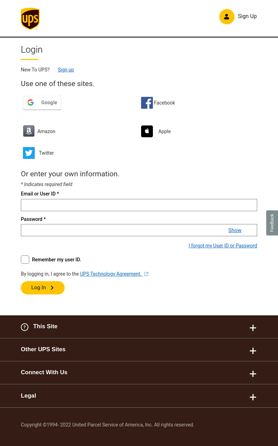Focus the Password input field

coord(139,230)
